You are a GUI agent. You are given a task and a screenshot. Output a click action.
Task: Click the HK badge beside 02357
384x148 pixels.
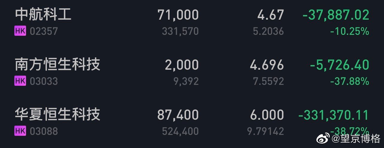click(20, 31)
